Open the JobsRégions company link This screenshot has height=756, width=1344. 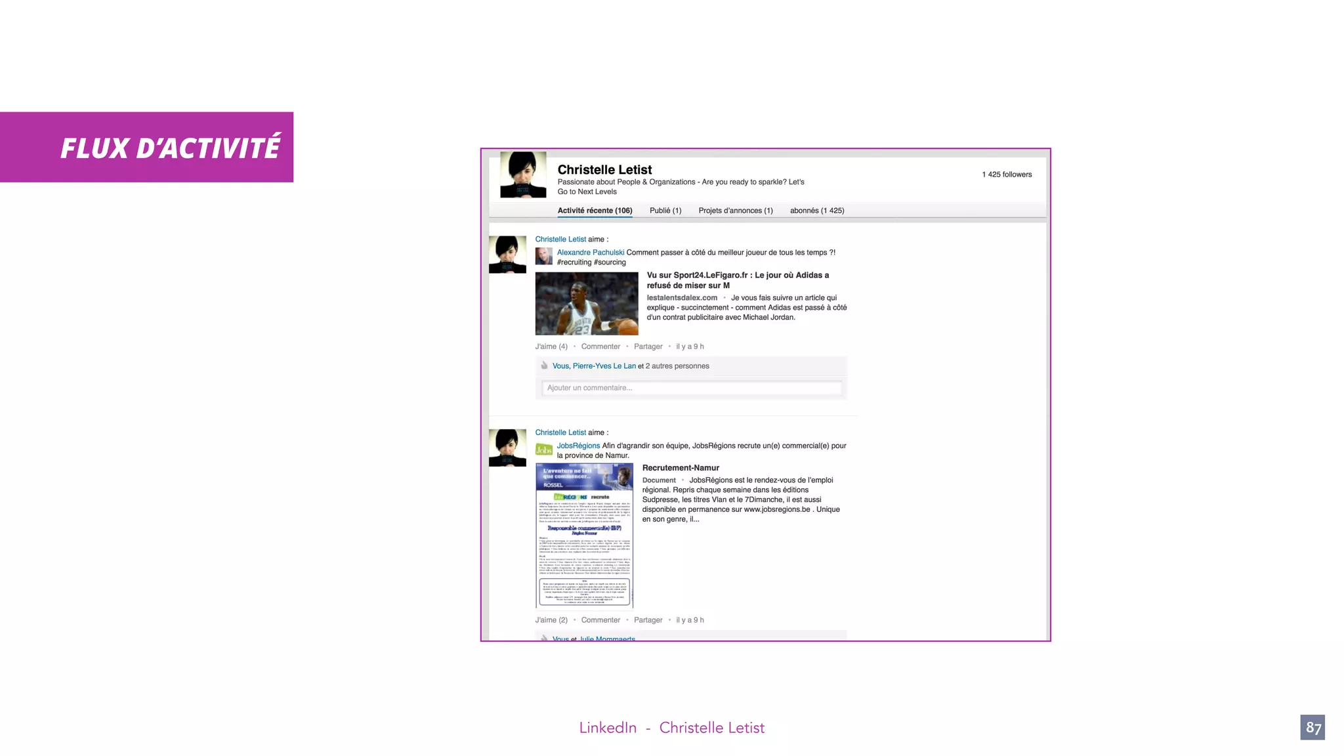click(x=578, y=446)
